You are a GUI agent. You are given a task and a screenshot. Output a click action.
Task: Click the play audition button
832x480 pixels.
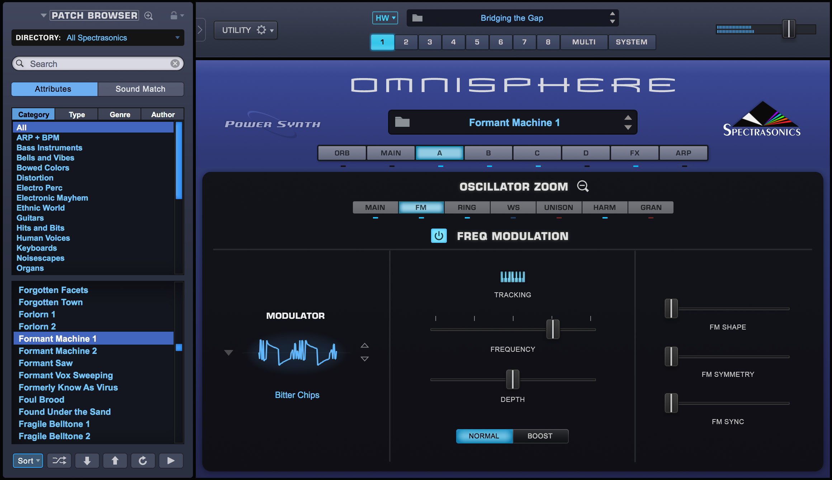[171, 461]
